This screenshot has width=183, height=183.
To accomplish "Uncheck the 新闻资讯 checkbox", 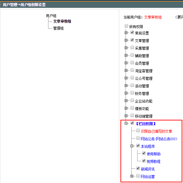I will [x=138, y=168].
